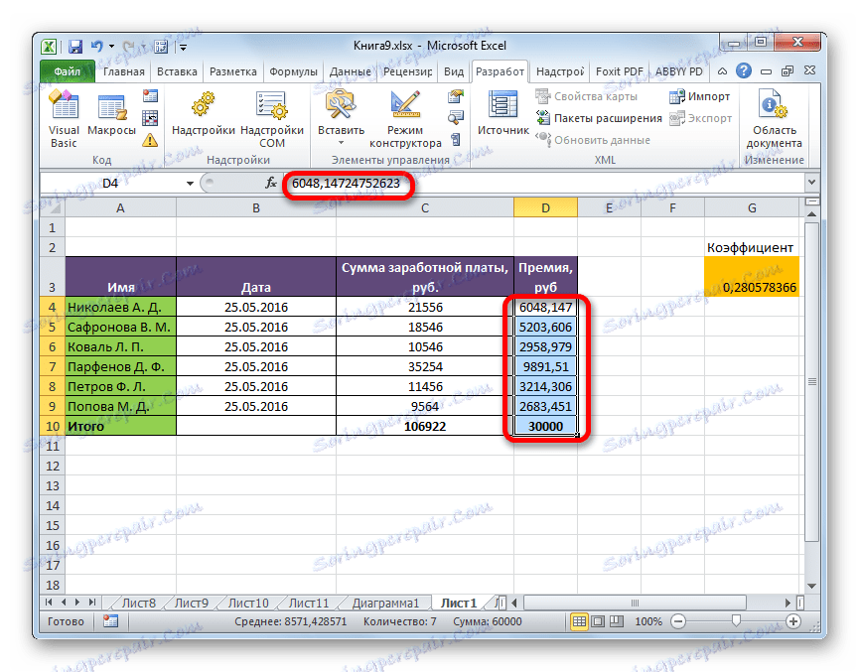Zoom out with minus button
This screenshot has height=672, width=860.
tap(678, 621)
